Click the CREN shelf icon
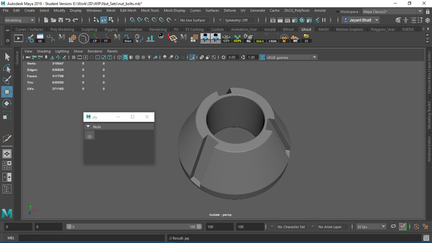The height and width of the screenshot is (243, 432). [x=272, y=39]
